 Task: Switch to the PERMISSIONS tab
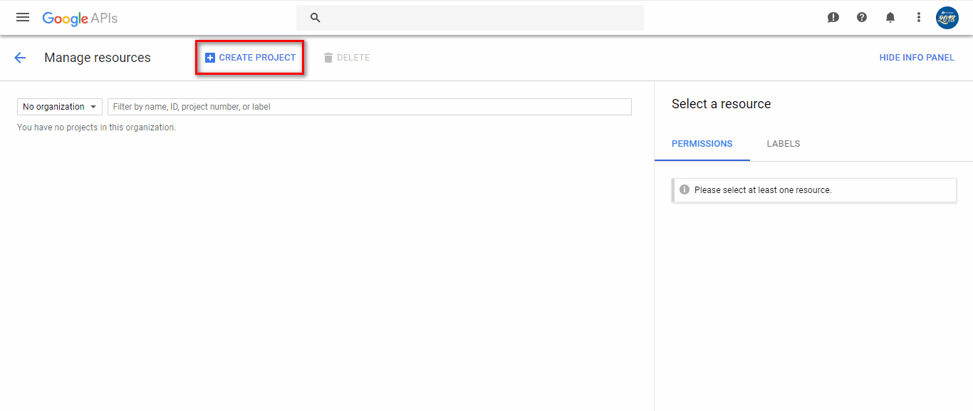(x=702, y=144)
